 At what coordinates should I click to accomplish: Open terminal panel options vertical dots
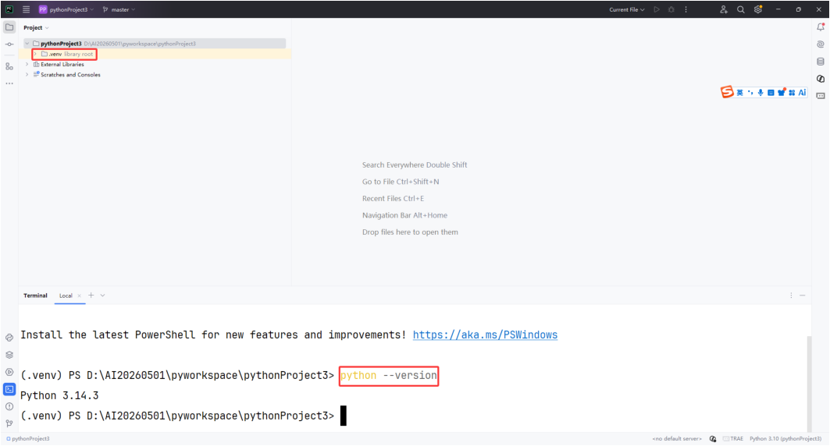coord(792,296)
